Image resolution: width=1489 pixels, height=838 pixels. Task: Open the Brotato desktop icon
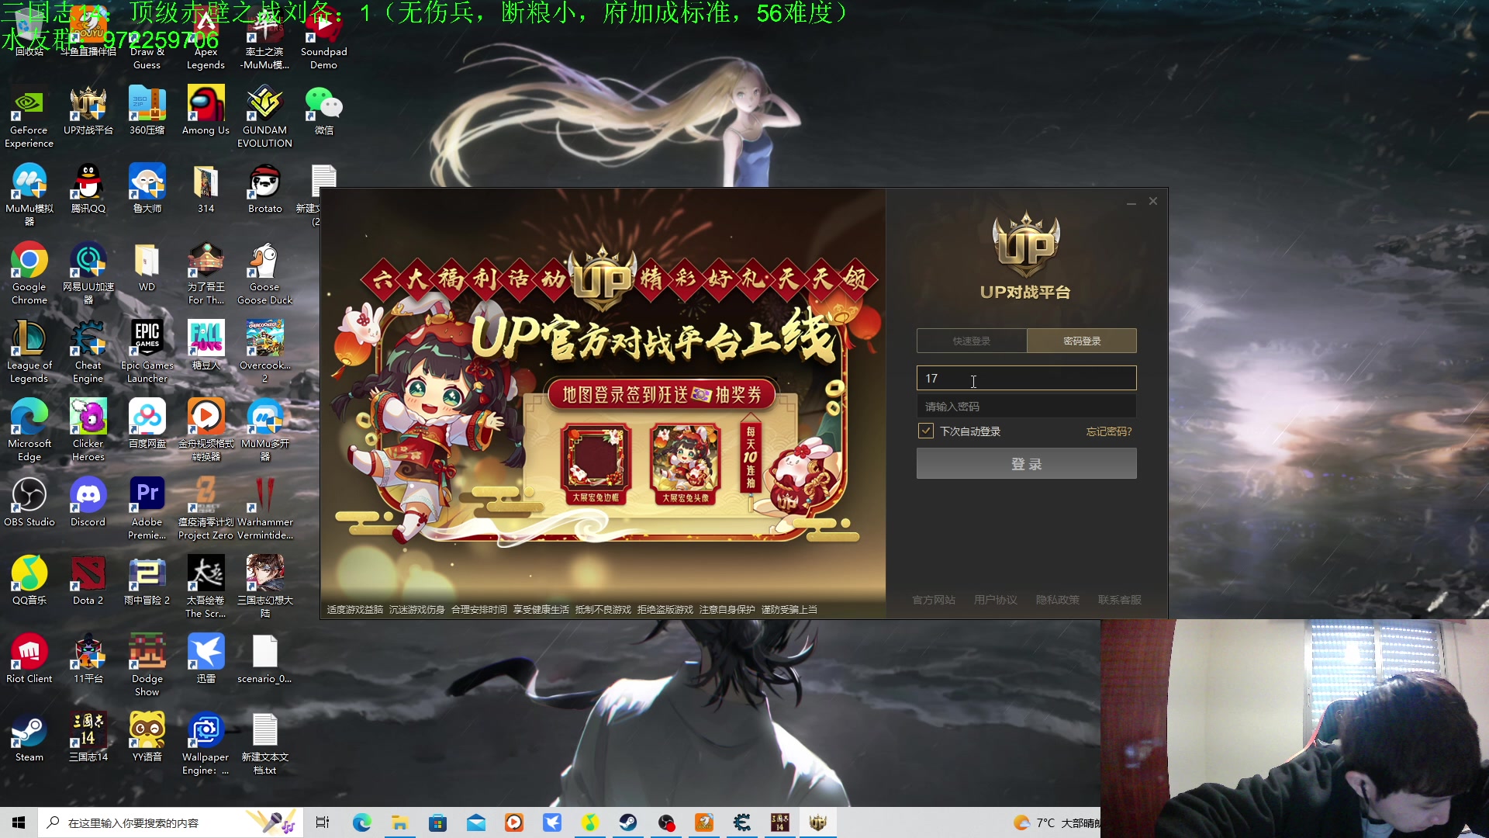264,189
